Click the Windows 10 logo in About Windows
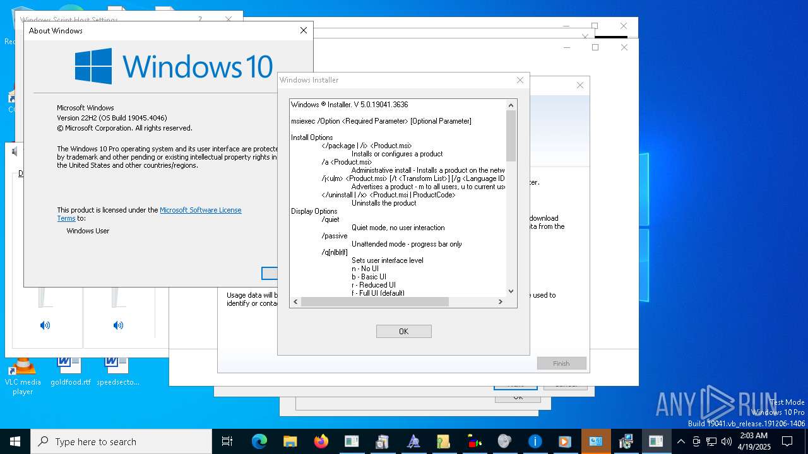The image size is (808, 454). (174, 66)
